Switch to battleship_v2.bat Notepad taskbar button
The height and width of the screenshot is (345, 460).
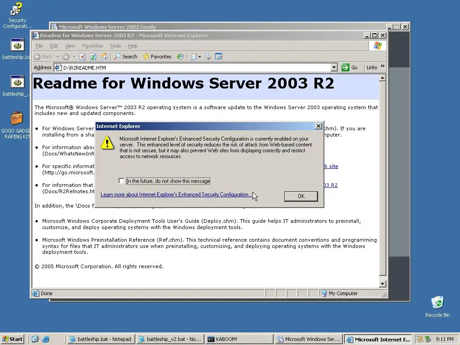tap(170, 339)
